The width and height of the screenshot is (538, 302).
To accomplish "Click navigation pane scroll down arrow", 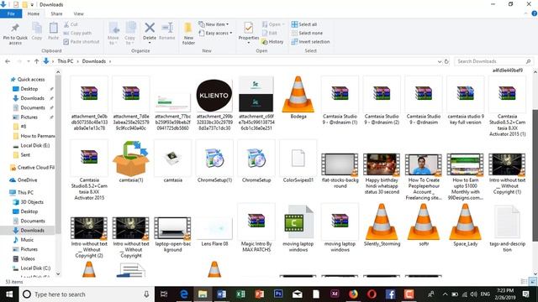I will [58, 273].
